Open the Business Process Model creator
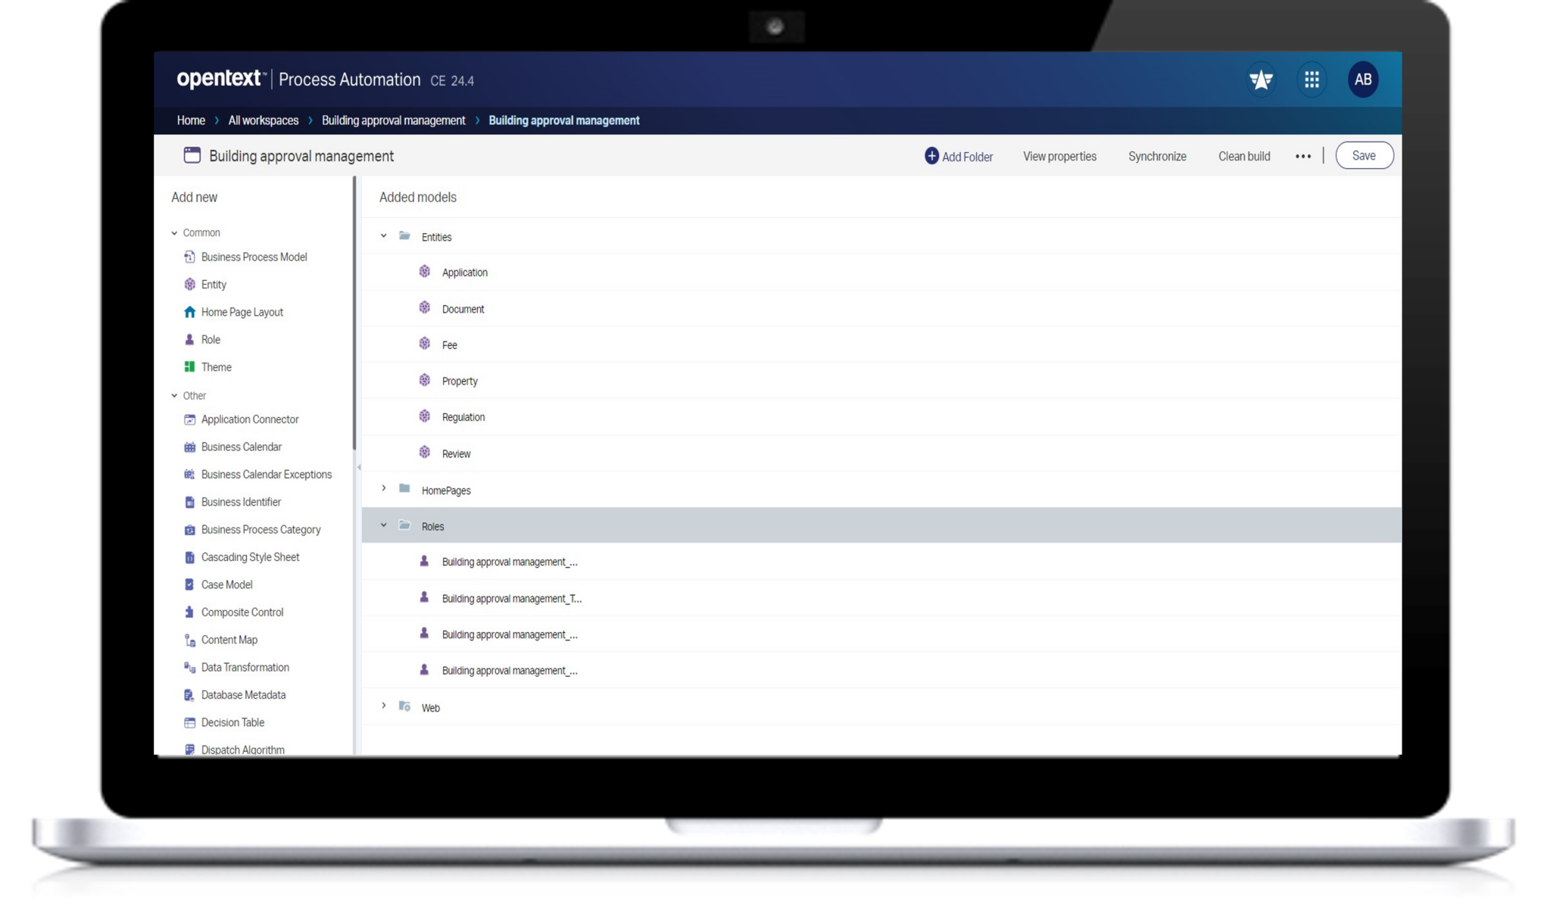The width and height of the screenshot is (1551, 913). [x=189, y=257]
